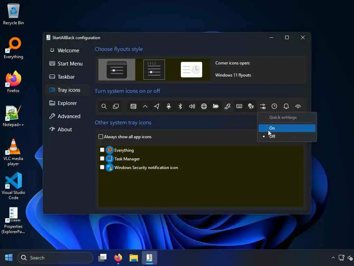This screenshot has width=354, height=266.
Task: Select the Everything desktop shortcut
Action: (x=13, y=48)
